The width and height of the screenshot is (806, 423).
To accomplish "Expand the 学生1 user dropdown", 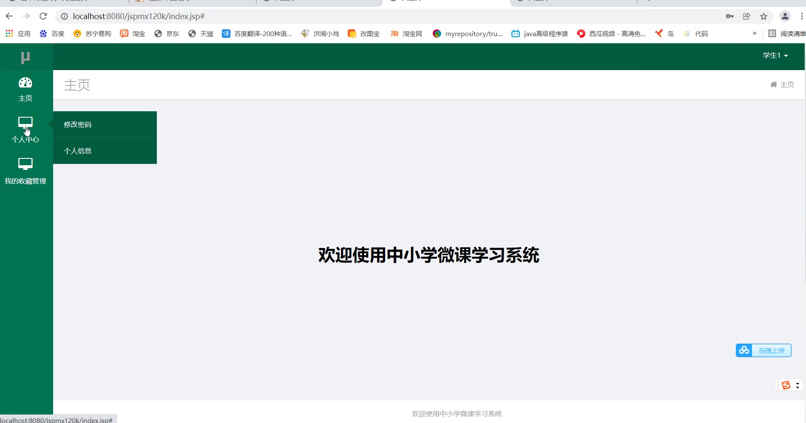I will pyautogui.click(x=775, y=56).
